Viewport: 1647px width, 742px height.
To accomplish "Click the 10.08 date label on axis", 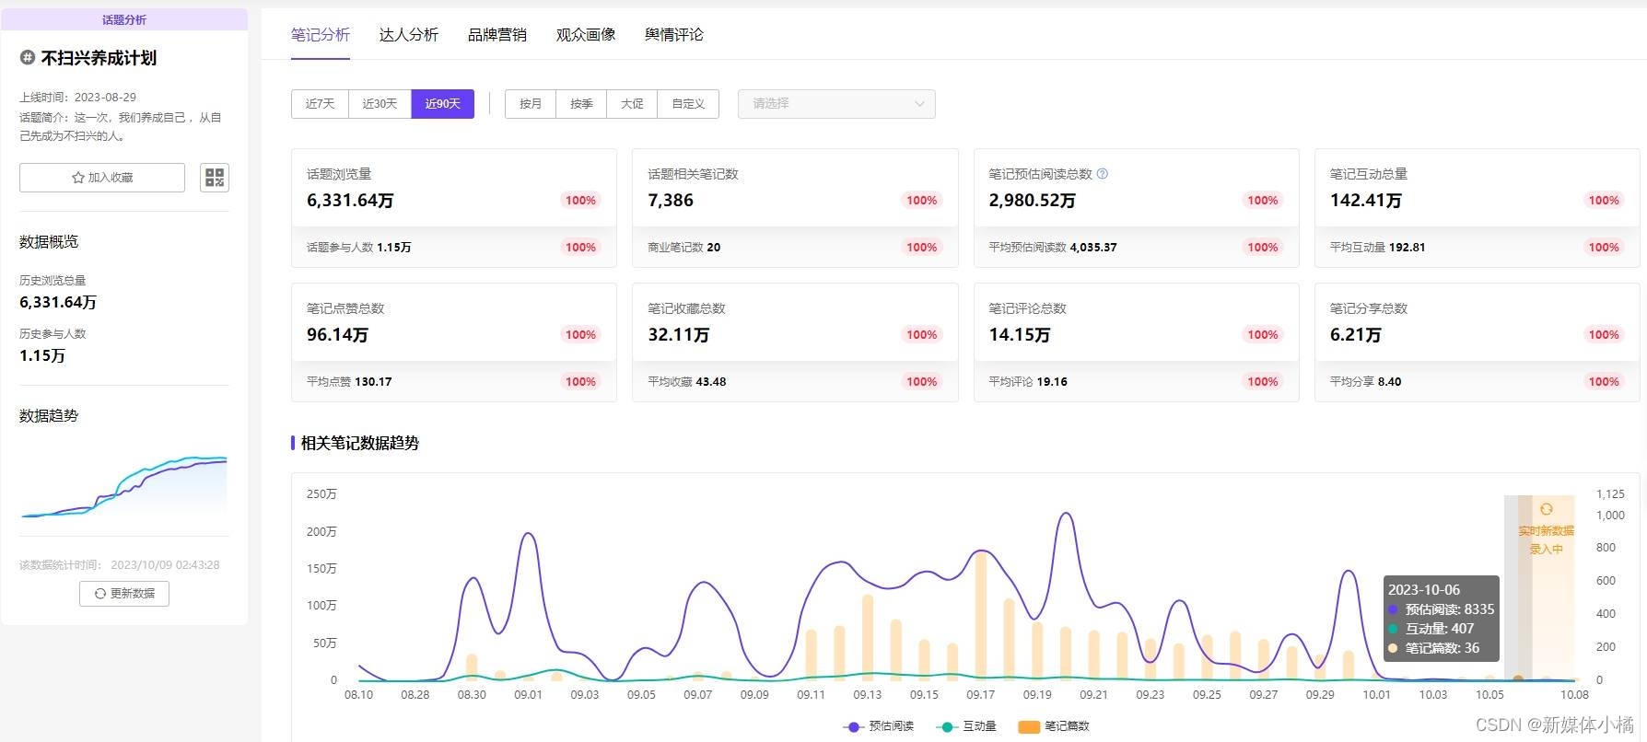I will point(1574,695).
